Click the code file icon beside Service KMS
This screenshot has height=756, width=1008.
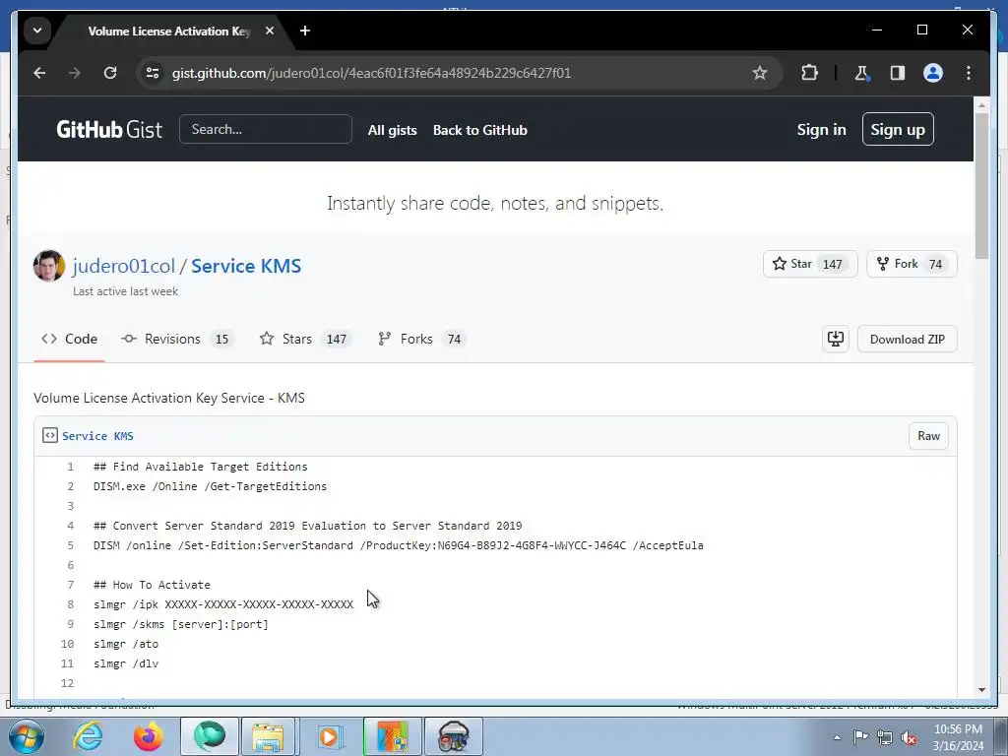point(49,435)
